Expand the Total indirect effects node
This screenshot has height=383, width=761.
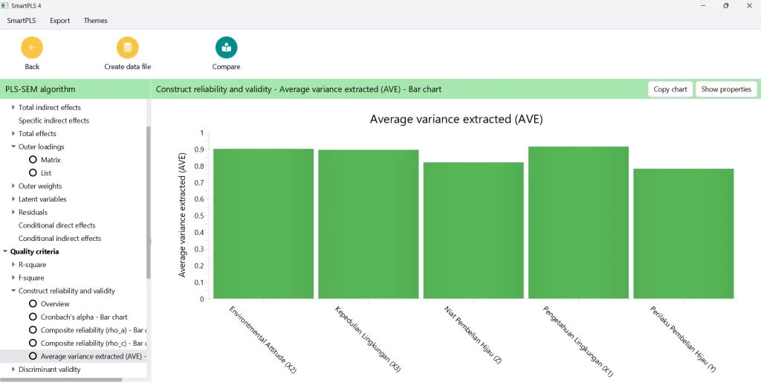[13, 107]
